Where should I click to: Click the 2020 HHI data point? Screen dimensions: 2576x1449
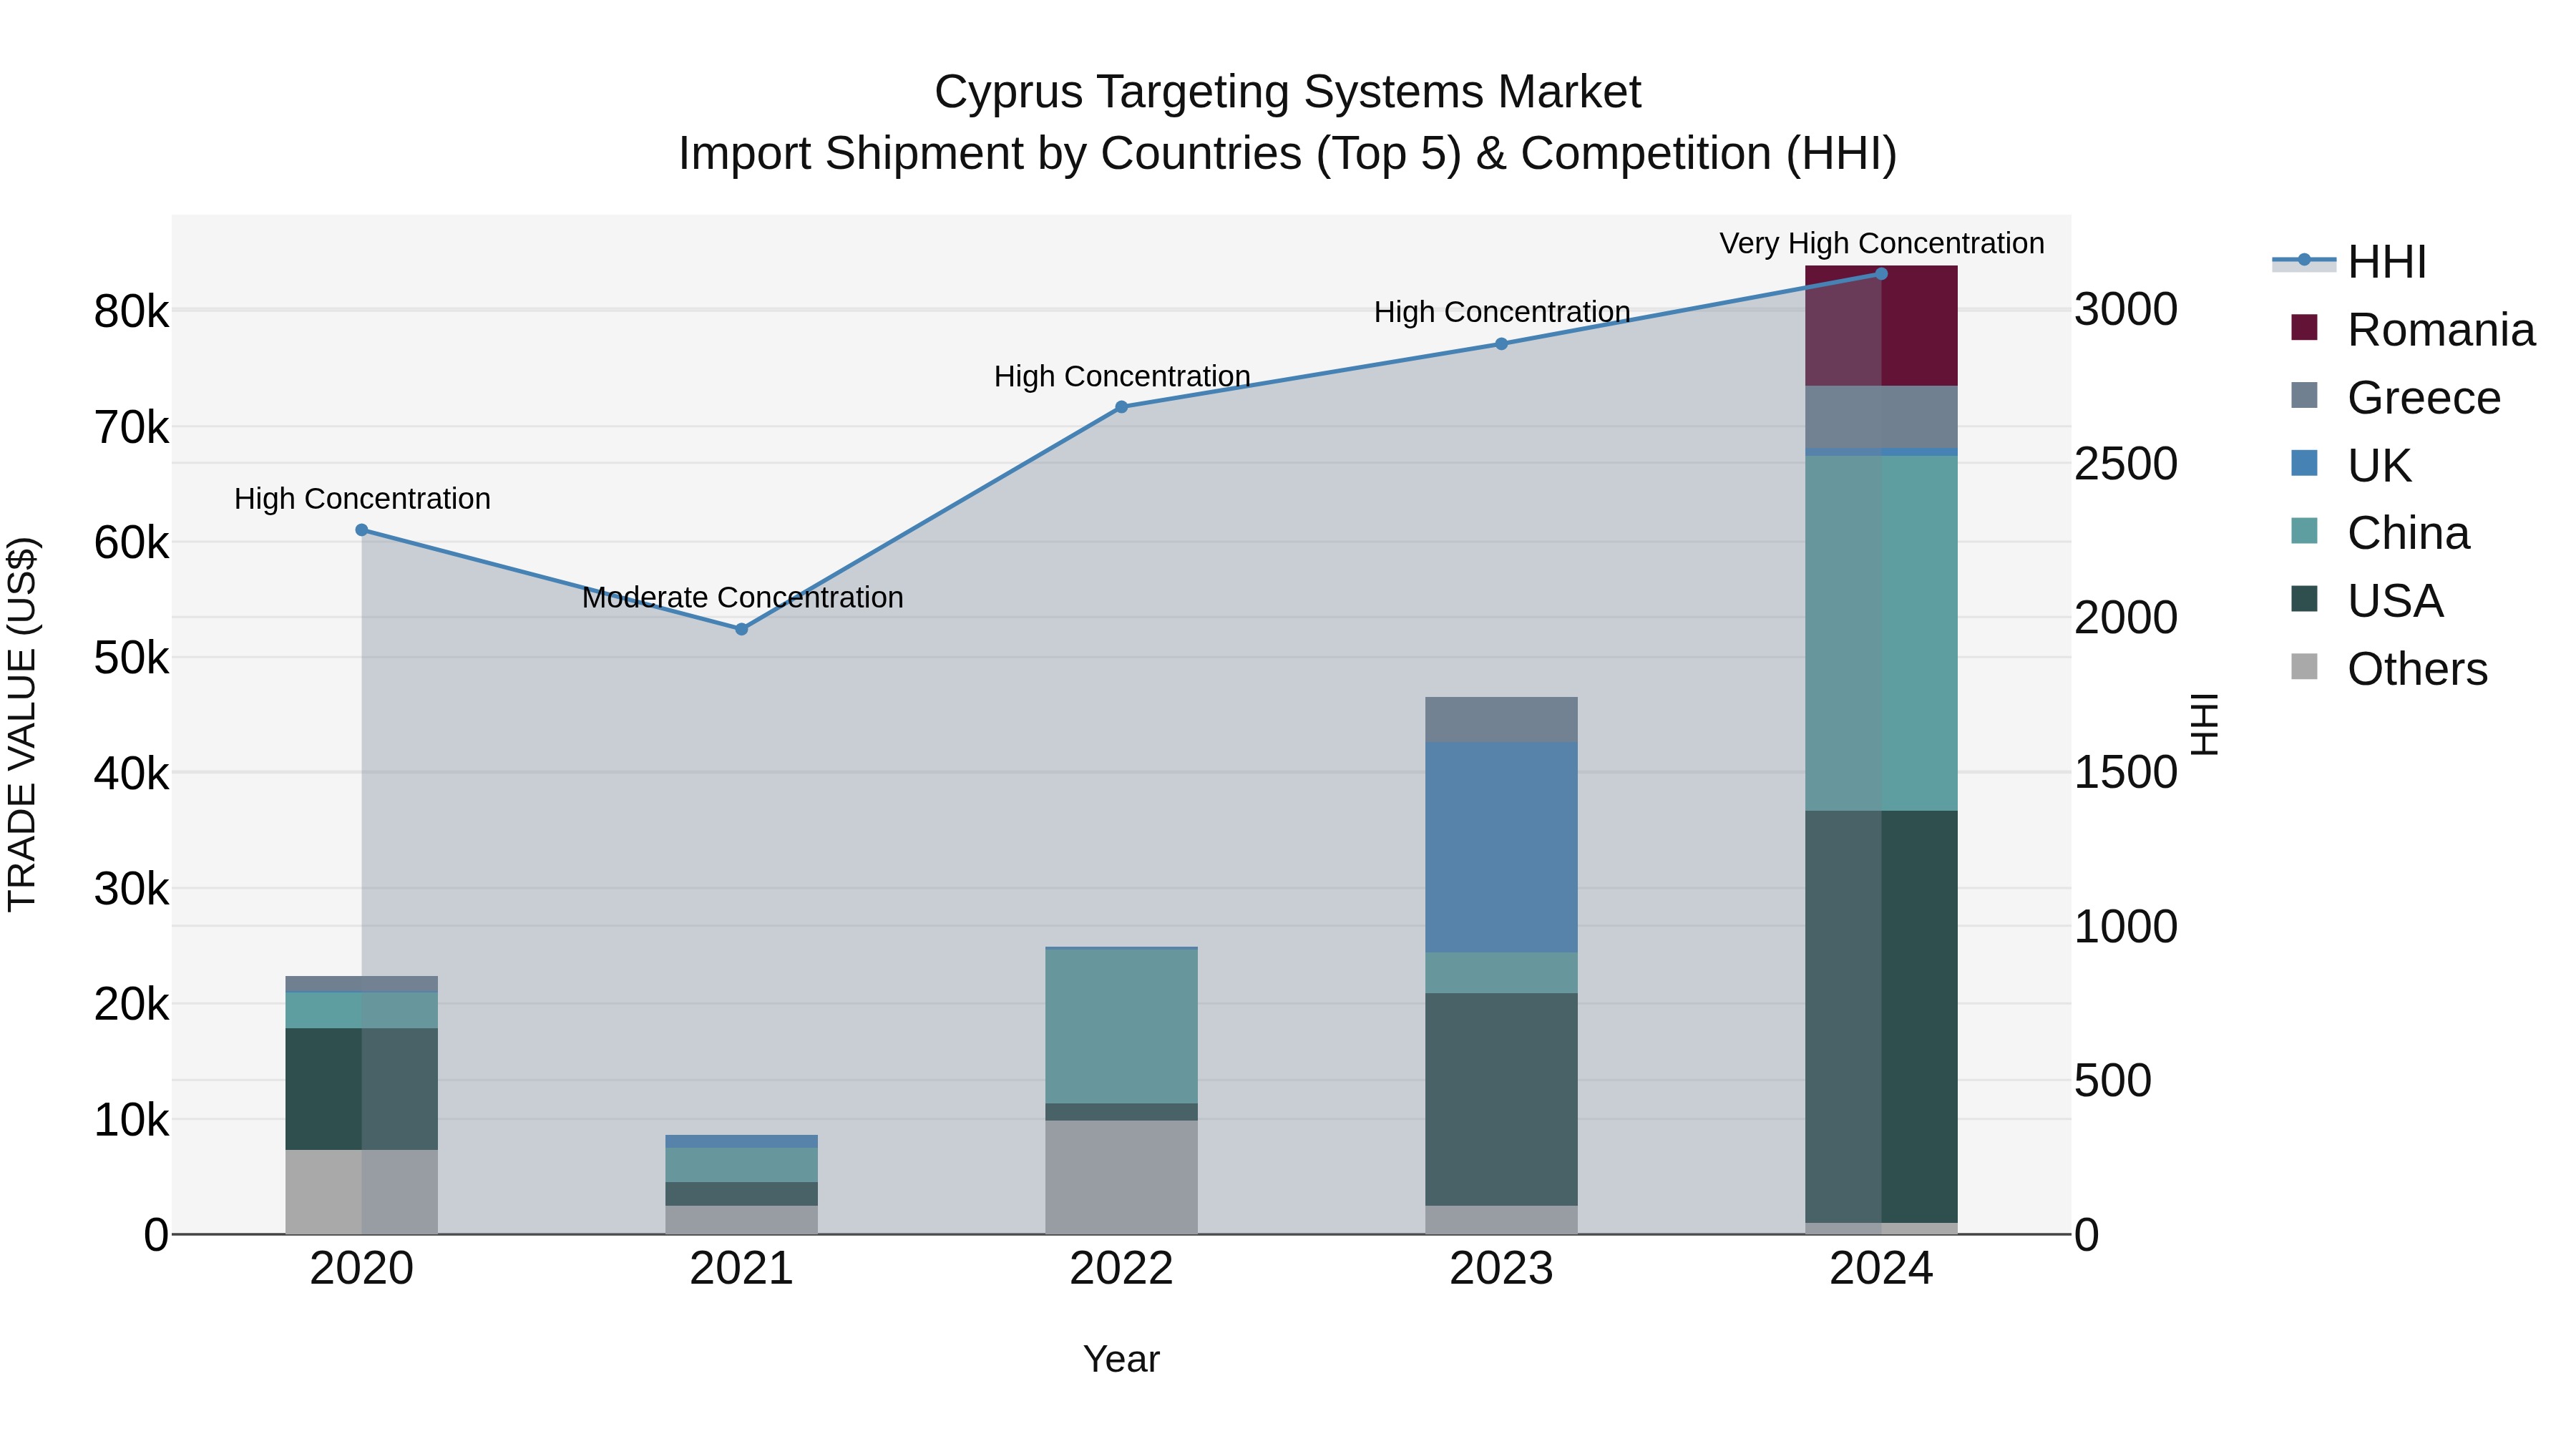click(362, 530)
